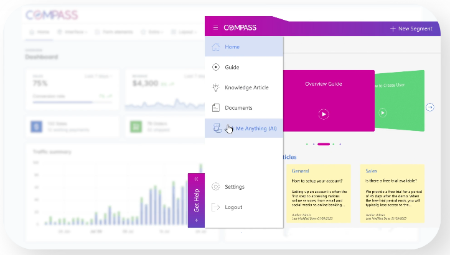Open Guide menu item
The height and width of the screenshot is (255, 450).
click(x=244, y=67)
